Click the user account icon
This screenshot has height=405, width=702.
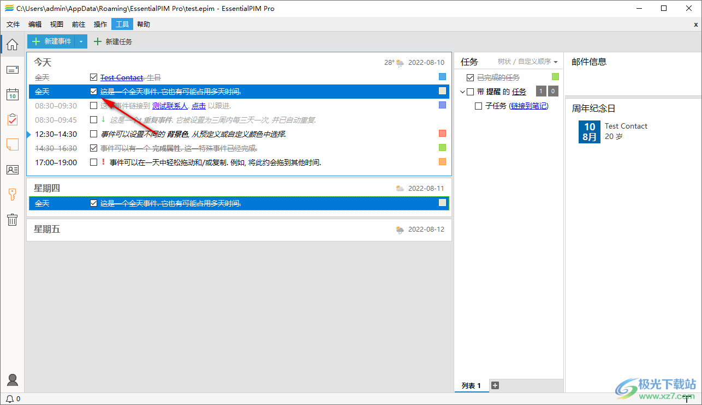coord(12,380)
